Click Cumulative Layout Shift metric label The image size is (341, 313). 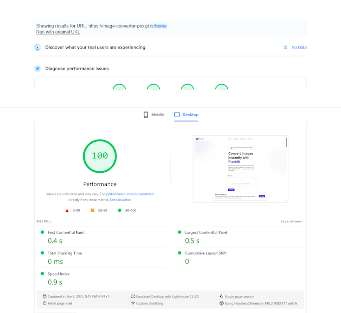(x=206, y=253)
